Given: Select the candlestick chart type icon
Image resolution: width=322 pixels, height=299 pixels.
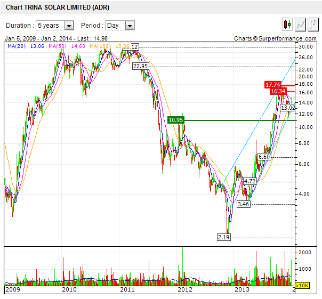Looking at the screenshot, I should click(x=287, y=25).
